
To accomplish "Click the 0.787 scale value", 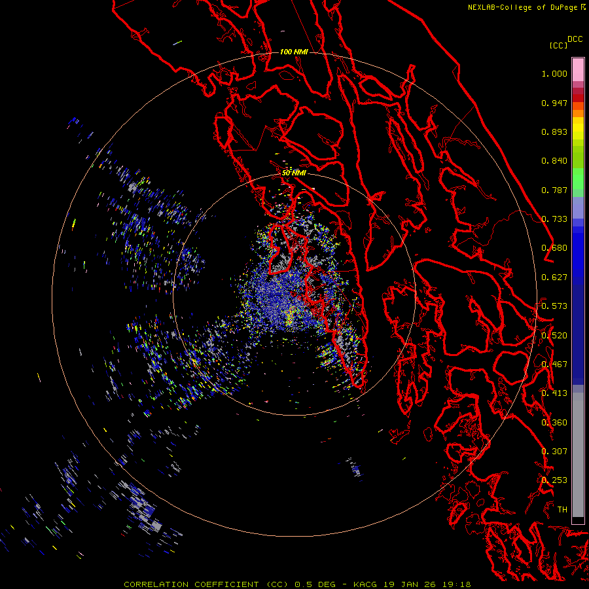I will pos(554,190).
